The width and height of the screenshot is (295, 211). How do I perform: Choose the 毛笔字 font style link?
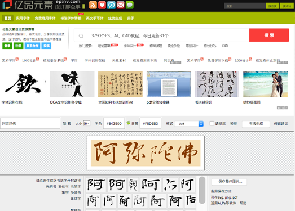(76, 187)
